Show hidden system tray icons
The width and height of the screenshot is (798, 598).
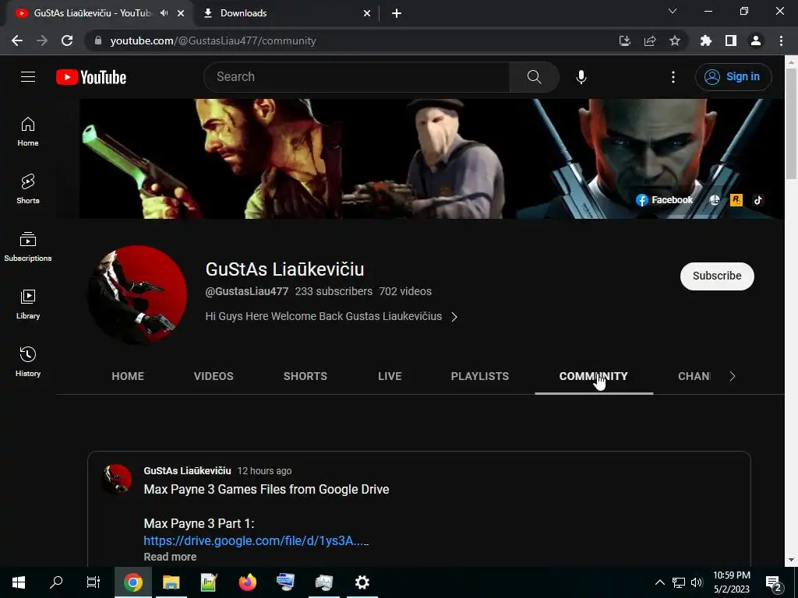[x=659, y=582]
